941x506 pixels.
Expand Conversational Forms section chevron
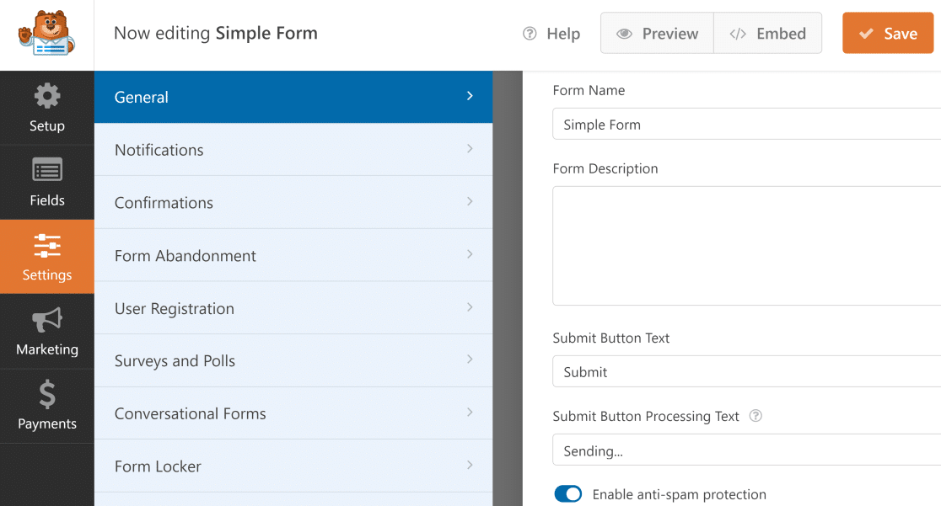coord(470,411)
